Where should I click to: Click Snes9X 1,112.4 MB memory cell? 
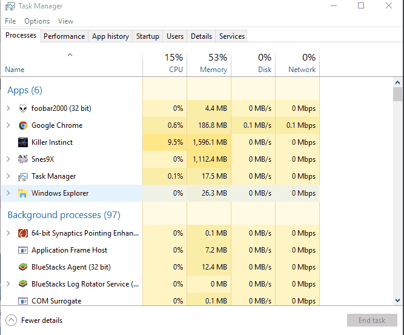pyautogui.click(x=209, y=159)
